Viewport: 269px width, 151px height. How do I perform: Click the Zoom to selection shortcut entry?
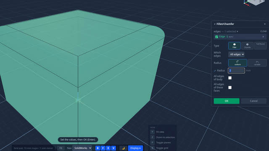coord(163,137)
